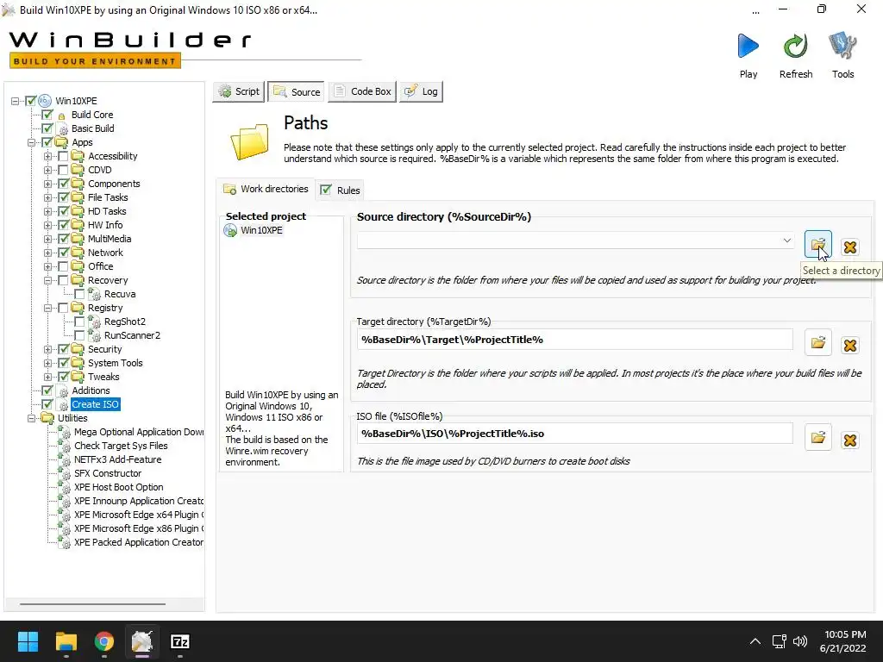This screenshot has height=662, width=883.
Task: Select the Additions script
Action: [91, 390]
